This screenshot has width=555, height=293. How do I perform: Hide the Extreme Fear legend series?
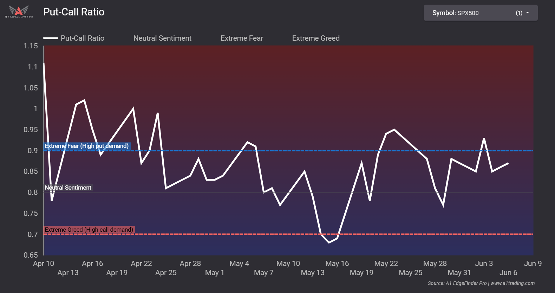[242, 38]
